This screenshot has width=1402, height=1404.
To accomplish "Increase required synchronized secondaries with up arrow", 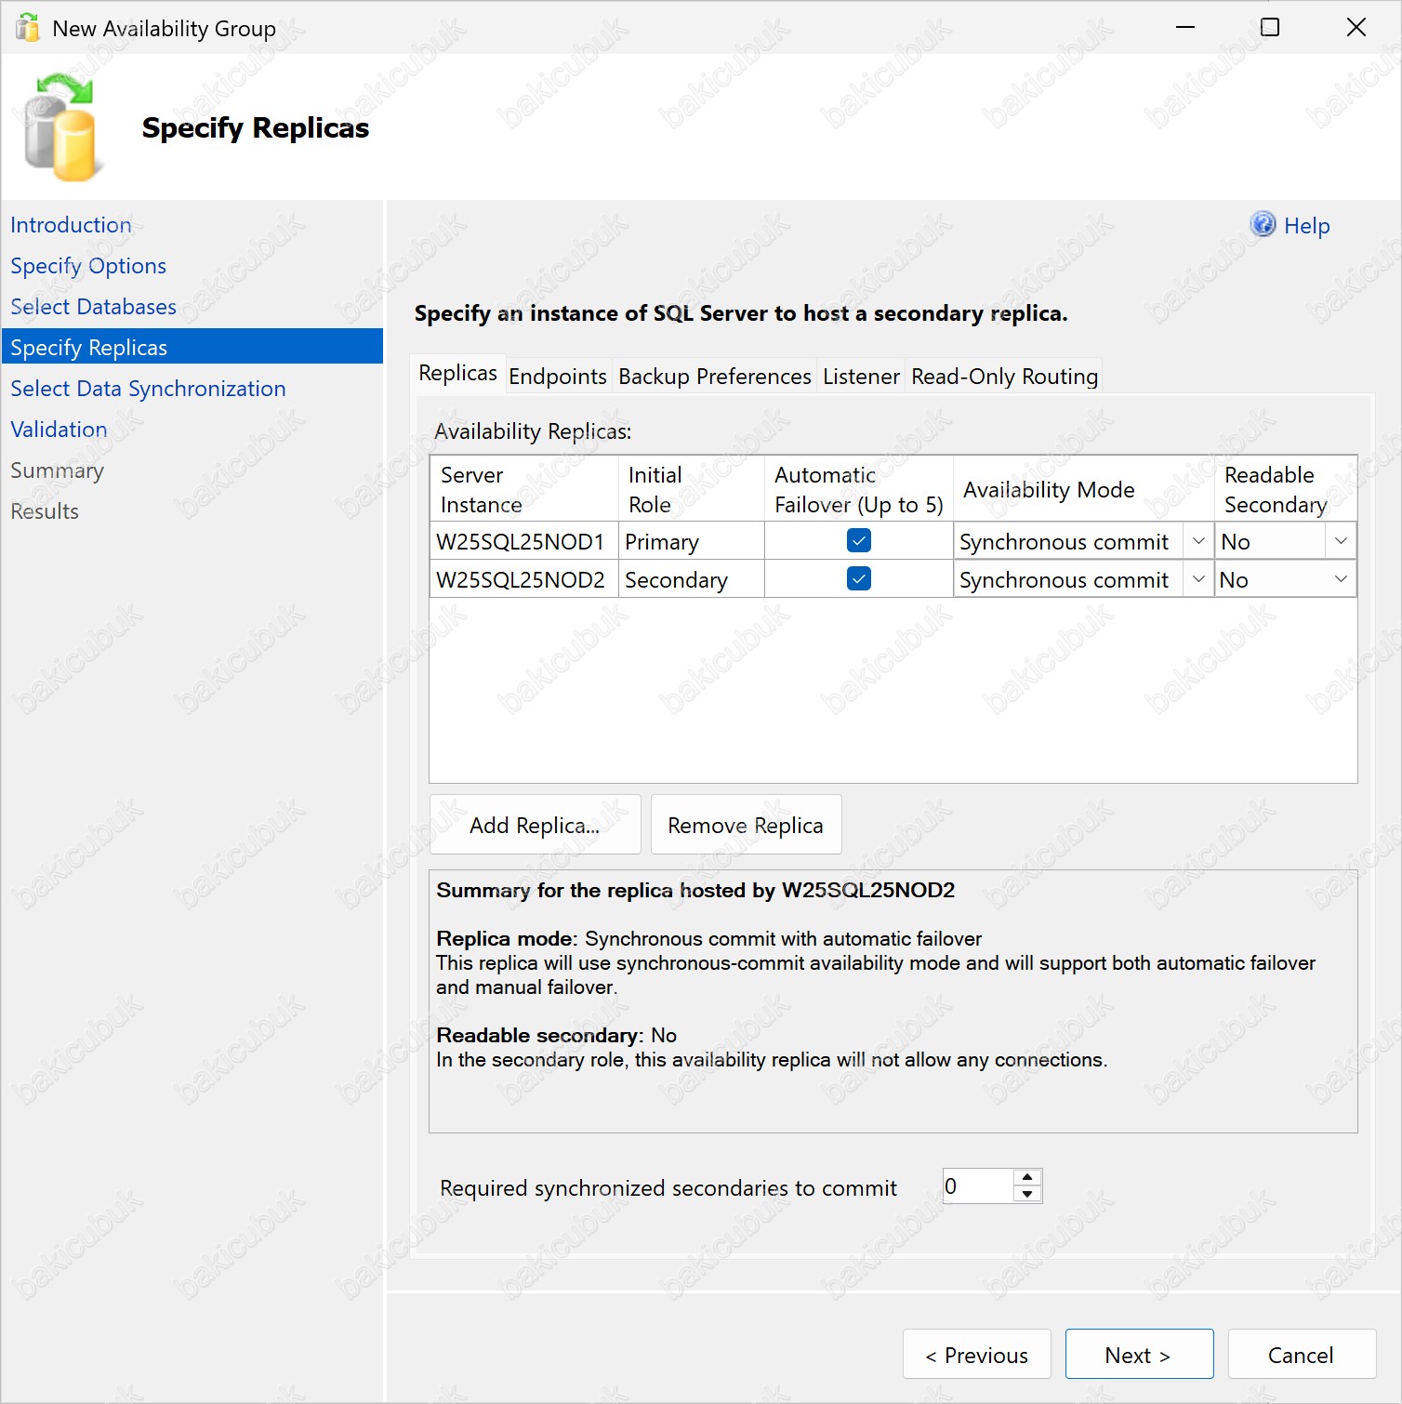I will click(1027, 1178).
